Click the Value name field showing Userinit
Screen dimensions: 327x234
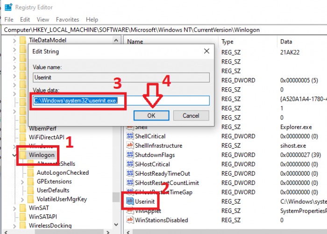[x=121, y=78]
